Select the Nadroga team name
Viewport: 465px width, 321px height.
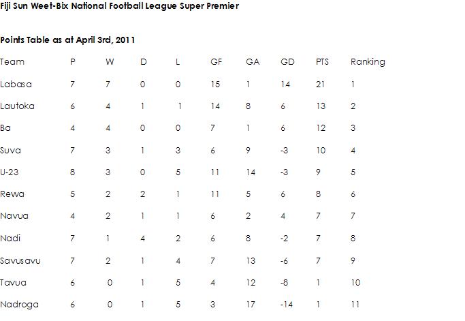pyautogui.click(x=19, y=305)
